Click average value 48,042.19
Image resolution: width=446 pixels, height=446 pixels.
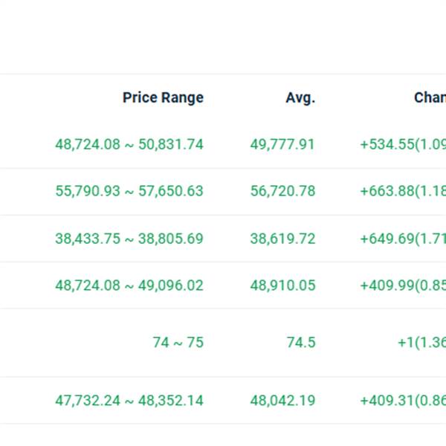coord(282,401)
